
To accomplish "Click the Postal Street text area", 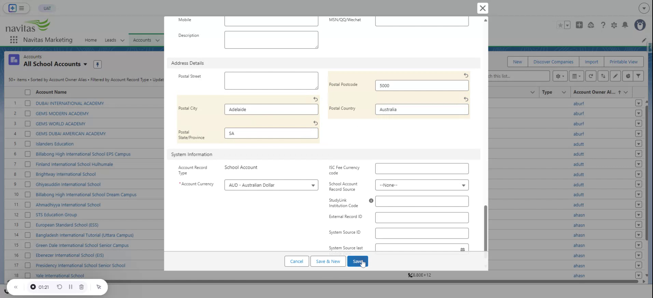I will [271, 81].
